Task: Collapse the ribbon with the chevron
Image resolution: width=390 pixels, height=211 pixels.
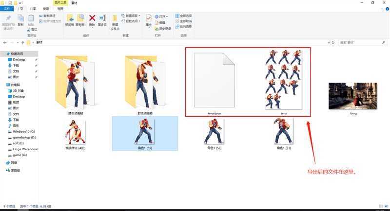Action: (382, 9)
